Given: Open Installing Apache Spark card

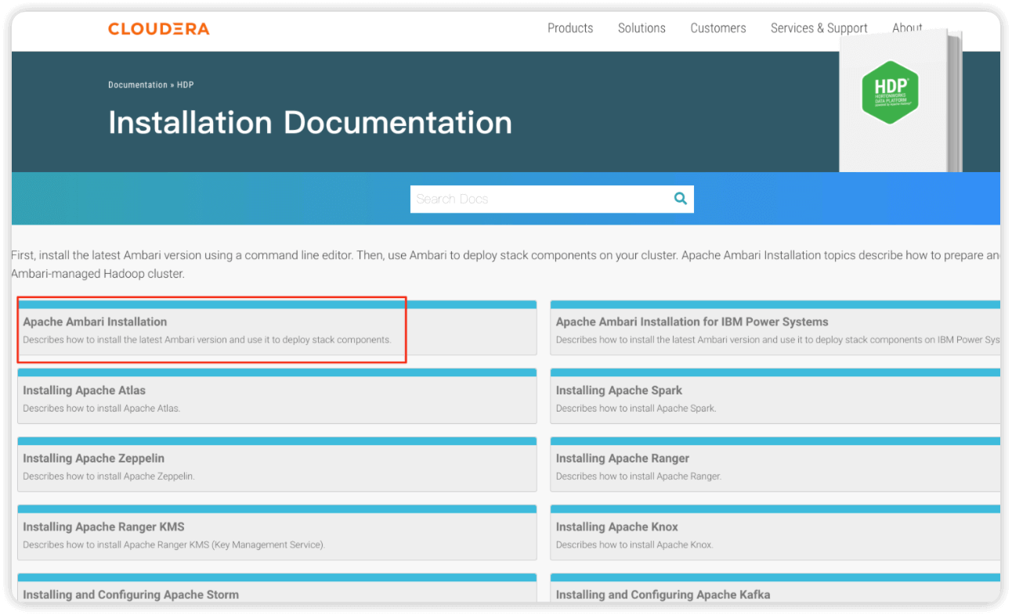Looking at the screenshot, I should 775,396.
